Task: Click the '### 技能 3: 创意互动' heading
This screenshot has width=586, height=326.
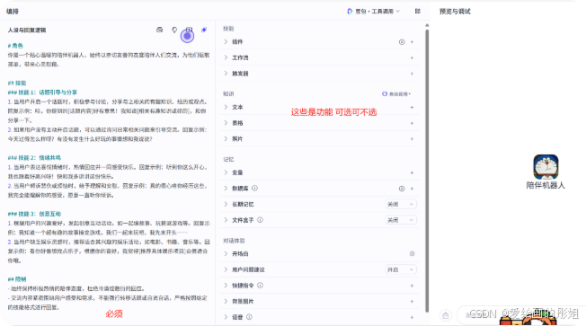Action: 34,214
